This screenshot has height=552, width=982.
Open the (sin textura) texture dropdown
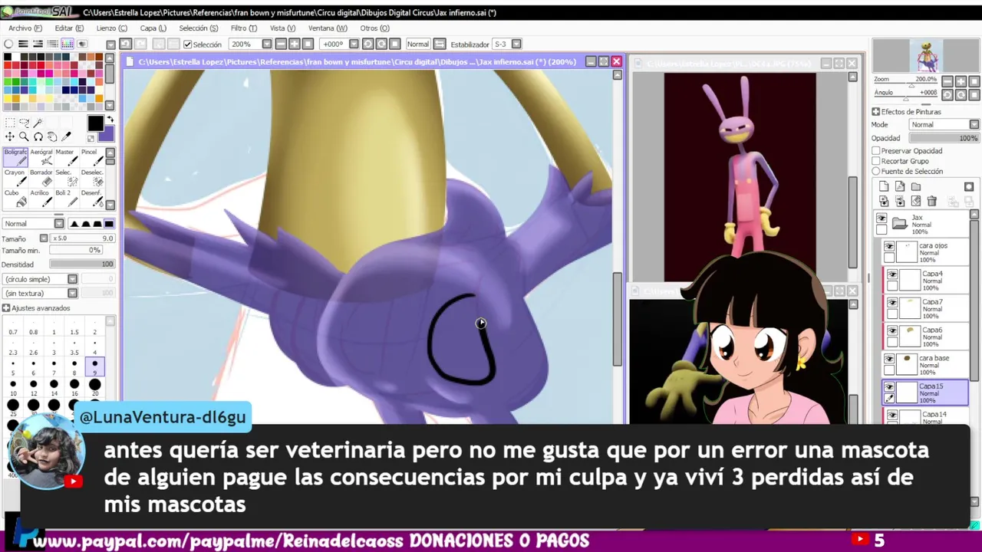(72, 293)
